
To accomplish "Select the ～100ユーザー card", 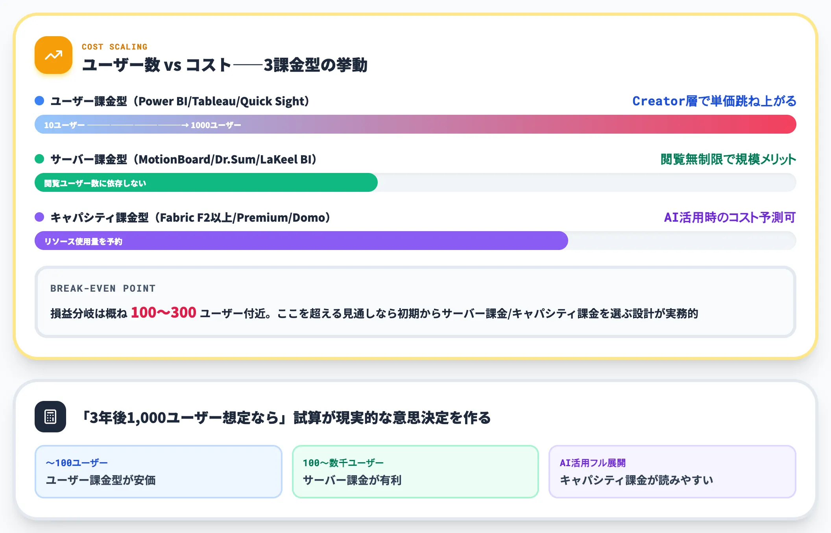I will tap(159, 472).
